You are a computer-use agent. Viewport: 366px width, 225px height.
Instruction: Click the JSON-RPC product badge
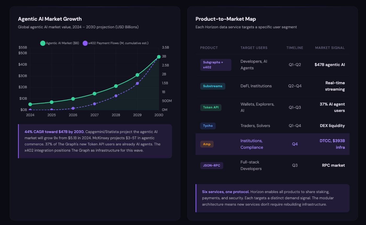tap(211, 166)
